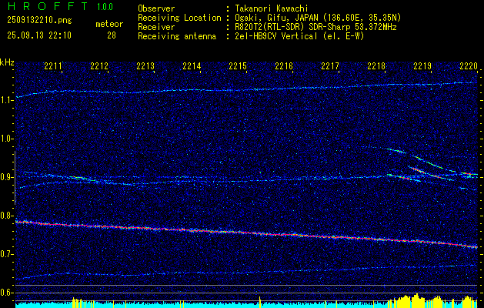The height and width of the screenshot is (308, 484).
Task: Click the 1.0 frequency axis label
Action: point(5,139)
